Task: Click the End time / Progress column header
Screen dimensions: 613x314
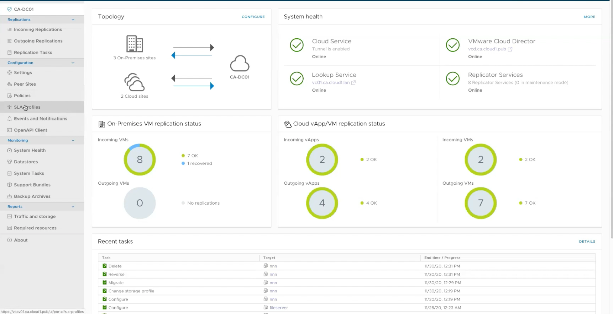Action: pos(508,258)
